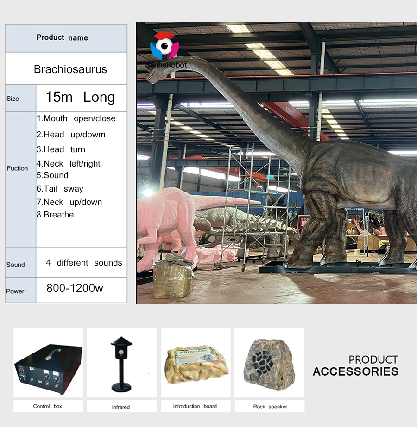Click the "PRODUCT ACCESSORIES" heading
The height and width of the screenshot is (427, 417).
coord(355,365)
